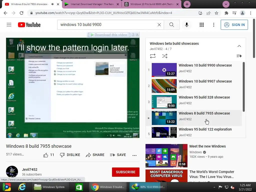Click the DISLIKE button
Image resolution: width=256 pixels, height=192 pixels.
coord(70,155)
